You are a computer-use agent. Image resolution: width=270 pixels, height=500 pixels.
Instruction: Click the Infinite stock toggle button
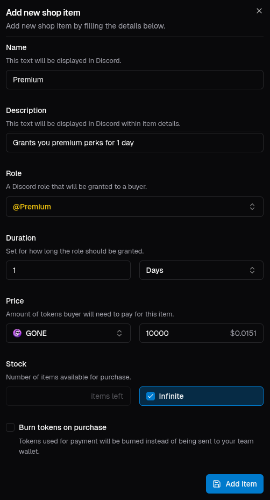(202, 396)
